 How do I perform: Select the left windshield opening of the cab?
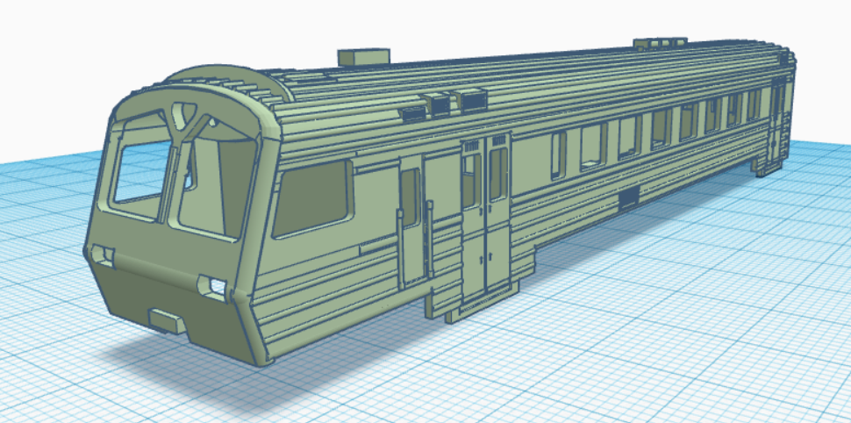pos(140,174)
